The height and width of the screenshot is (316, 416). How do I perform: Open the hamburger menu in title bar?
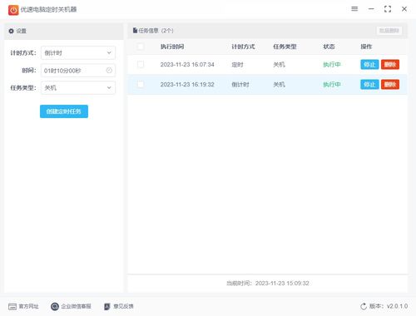click(x=354, y=9)
